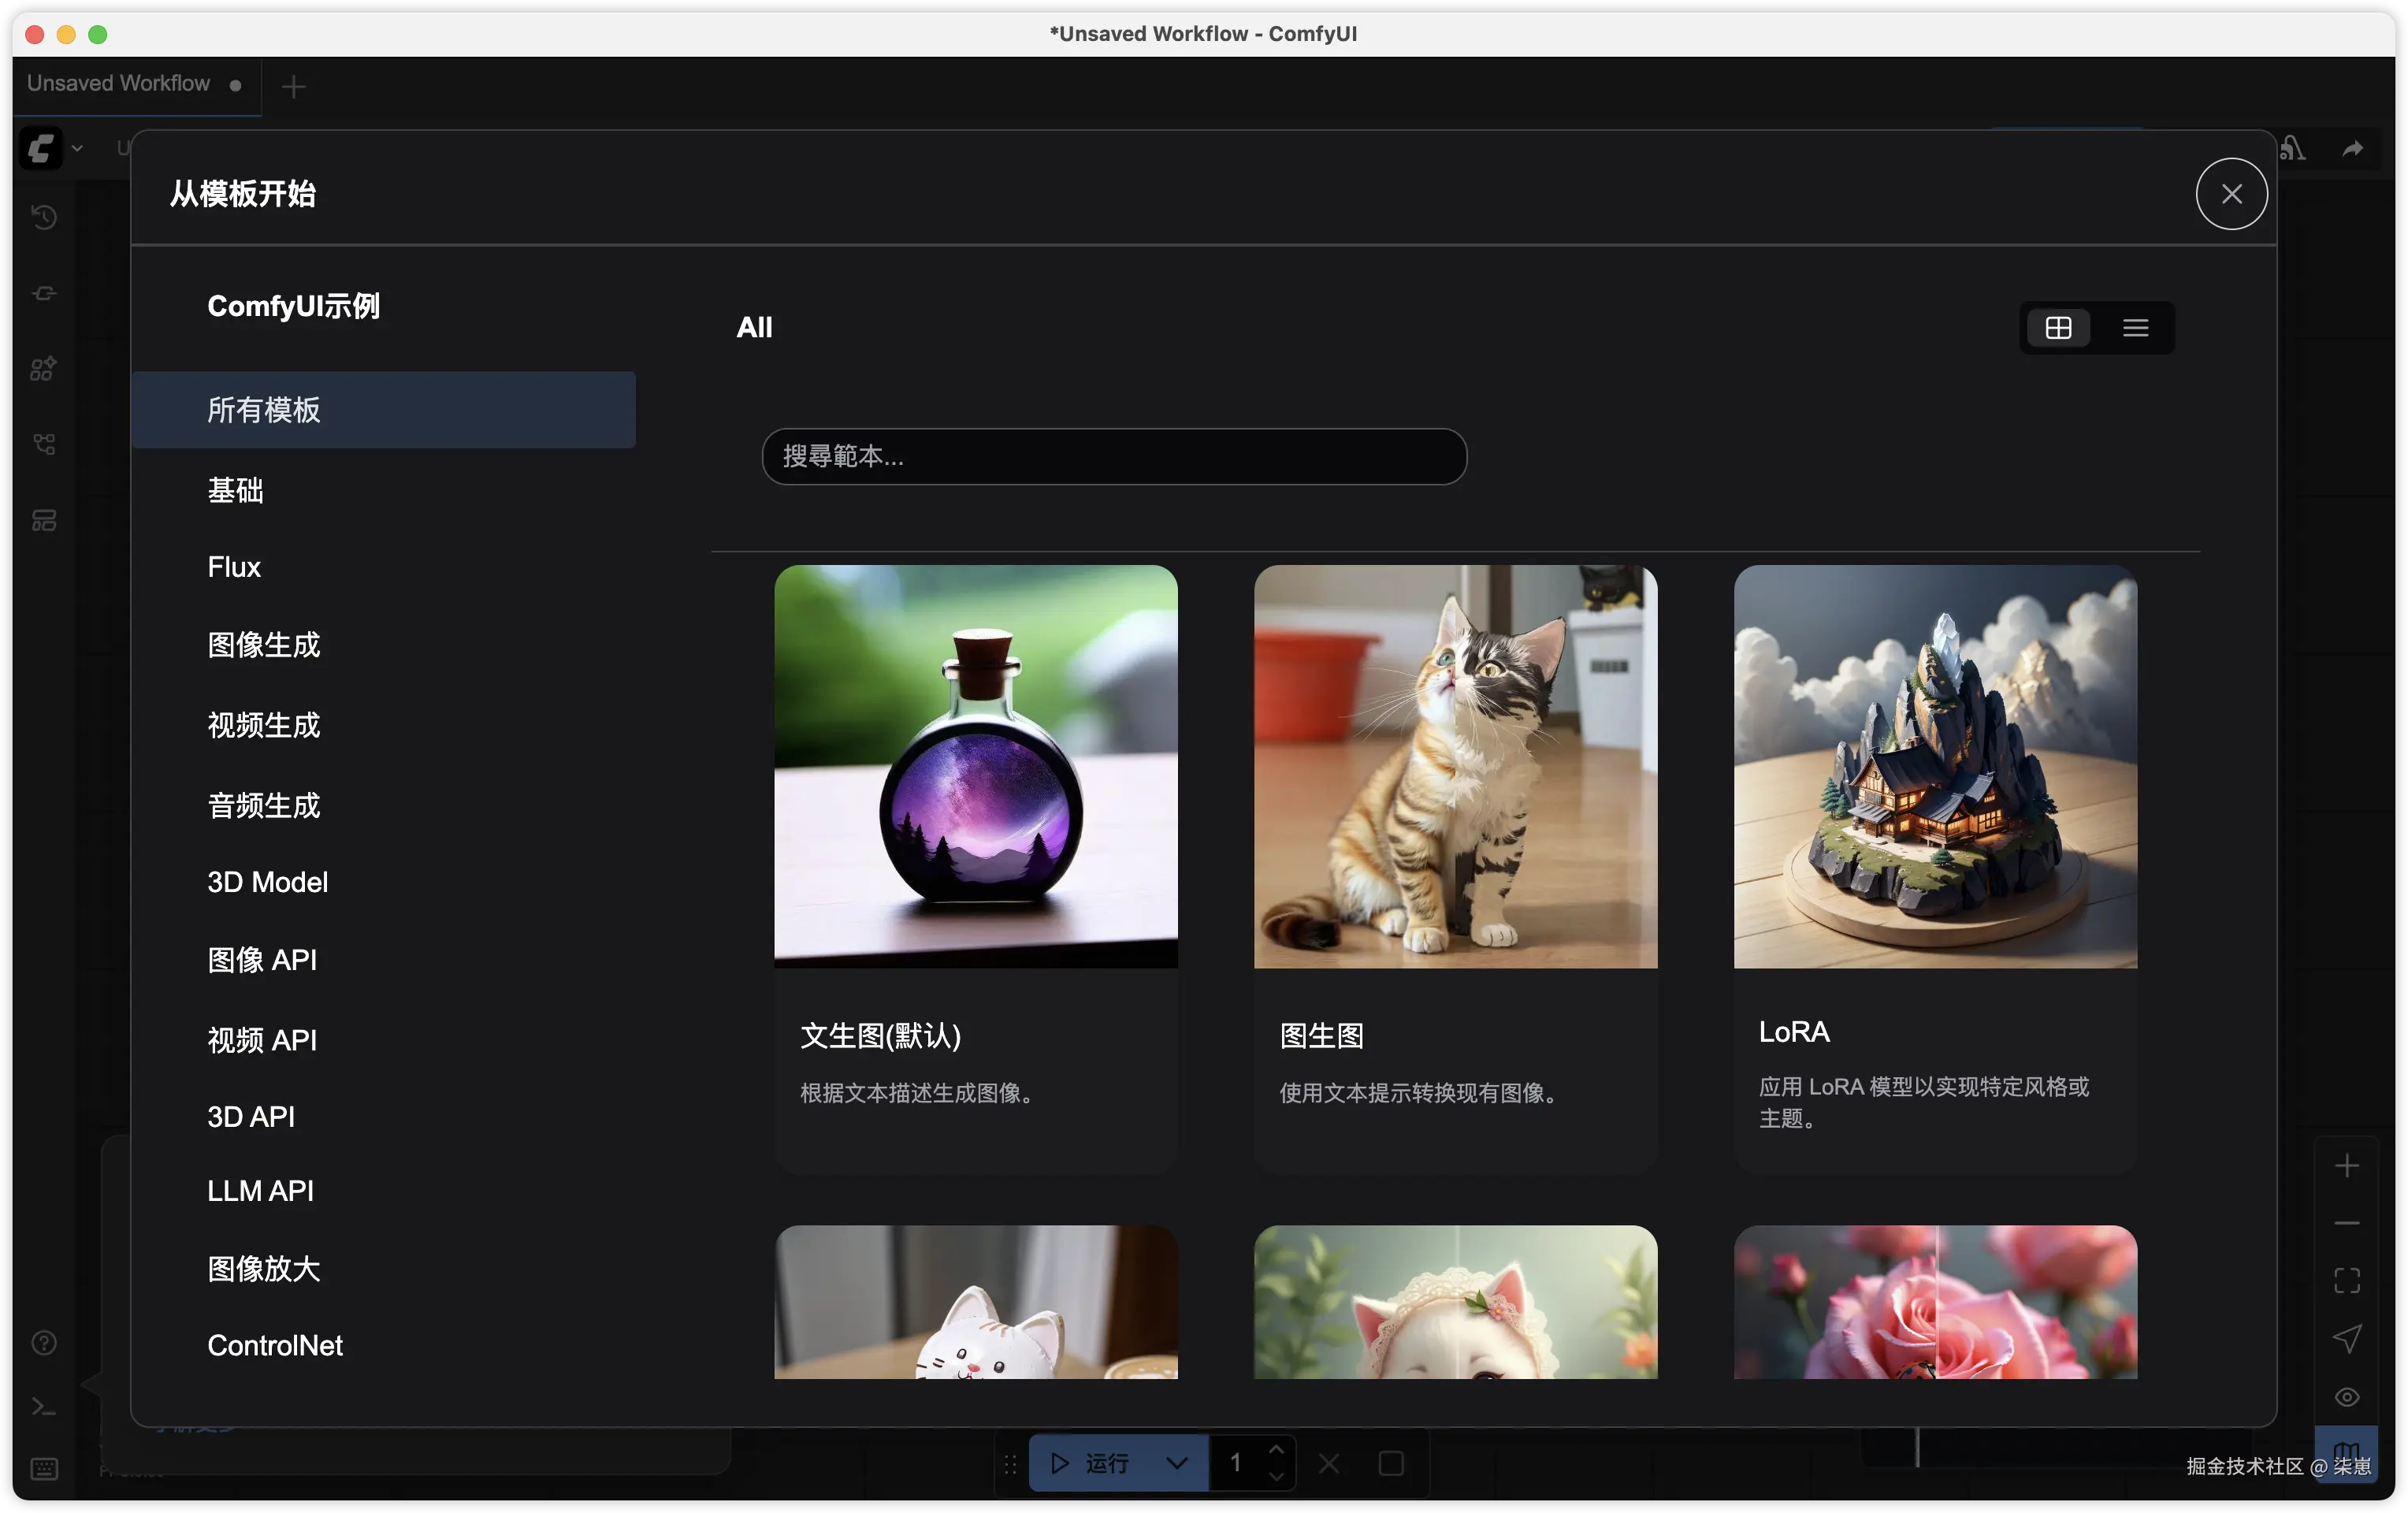Open keyboard shortcuts icon in sidebar
The height and width of the screenshot is (1513, 2408).
point(44,1468)
